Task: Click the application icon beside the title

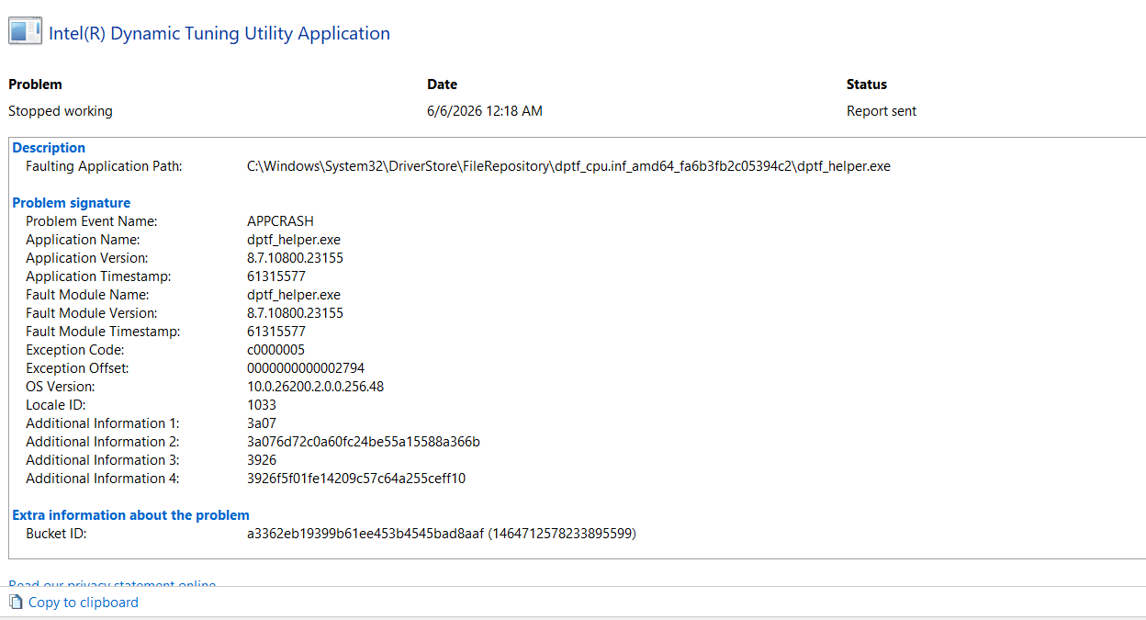Action: [x=25, y=32]
